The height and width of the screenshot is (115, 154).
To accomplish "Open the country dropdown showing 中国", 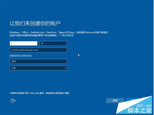I will [38, 68].
